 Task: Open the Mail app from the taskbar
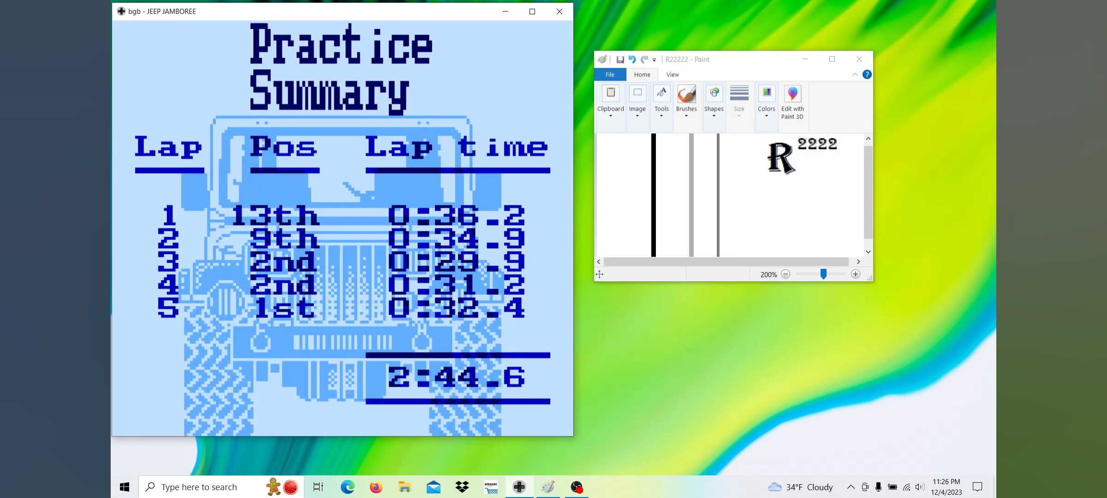434,487
